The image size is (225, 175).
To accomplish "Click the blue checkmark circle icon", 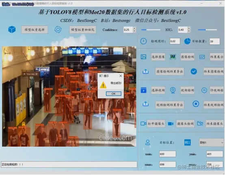I will click(194, 71).
